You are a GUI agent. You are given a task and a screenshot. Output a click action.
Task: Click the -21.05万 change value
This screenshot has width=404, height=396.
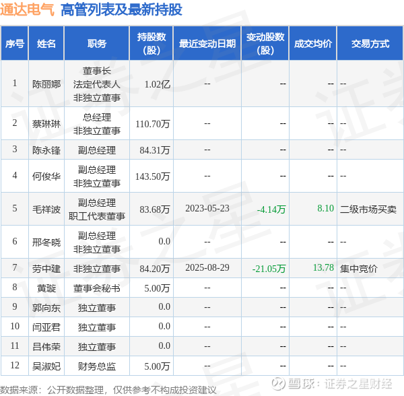(x=269, y=269)
